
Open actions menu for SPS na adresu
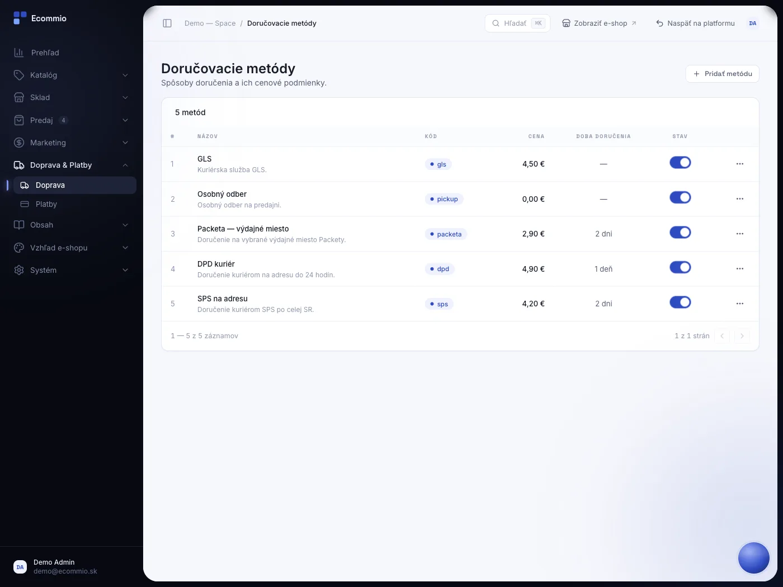point(740,304)
